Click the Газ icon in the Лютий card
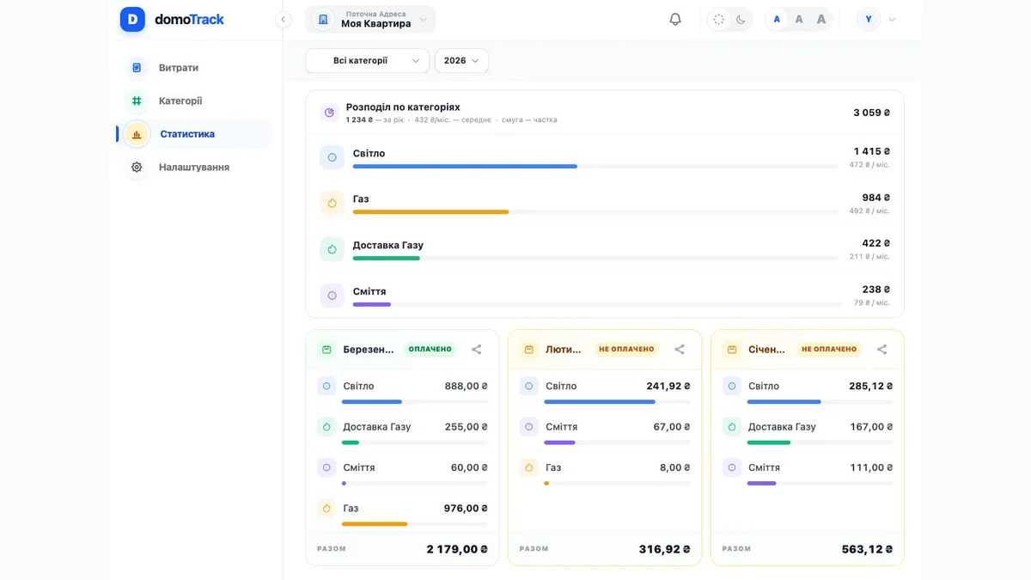This screenshot has width=1031, height=580. coord(529,468)
